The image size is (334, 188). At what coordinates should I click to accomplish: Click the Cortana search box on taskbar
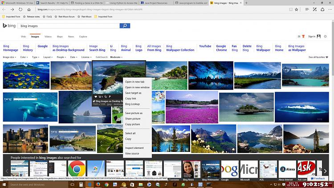(x=38, y=184)
